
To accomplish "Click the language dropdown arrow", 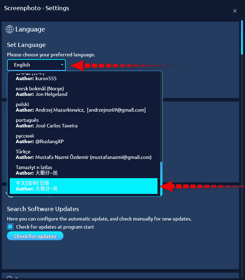I will [62, 65].
